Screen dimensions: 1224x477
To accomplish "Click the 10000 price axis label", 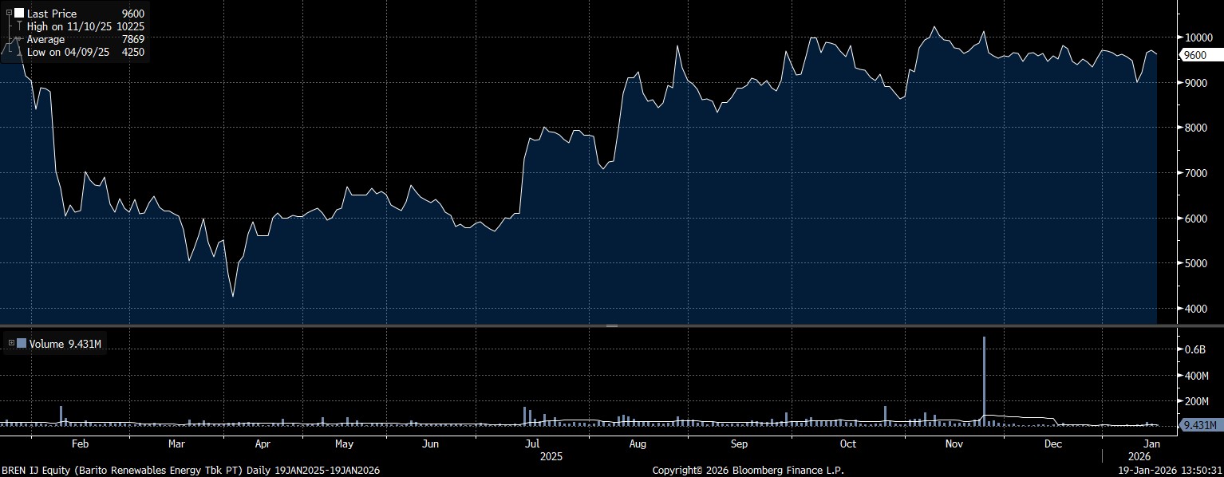I will click(1198, 37).
